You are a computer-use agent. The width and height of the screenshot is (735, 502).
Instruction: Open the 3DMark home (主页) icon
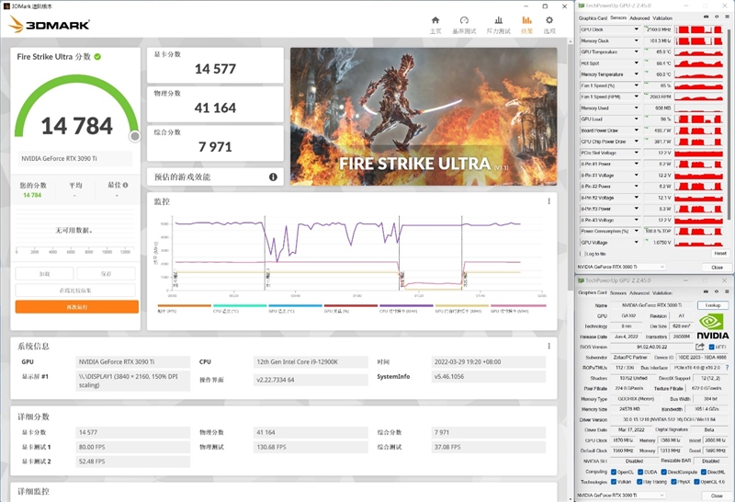click(x=435, y=20)
